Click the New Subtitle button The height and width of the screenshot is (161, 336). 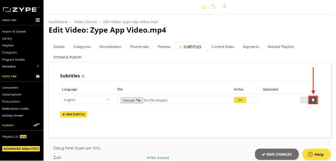[73, 114]
